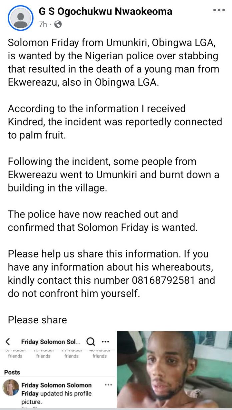Click the 'Please share' line of text
232x410 pixels.
point(37,320)
